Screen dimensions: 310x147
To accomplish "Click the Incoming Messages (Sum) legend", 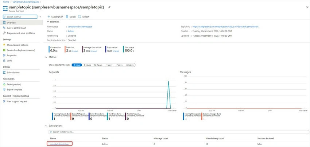I will pos(192,116).
